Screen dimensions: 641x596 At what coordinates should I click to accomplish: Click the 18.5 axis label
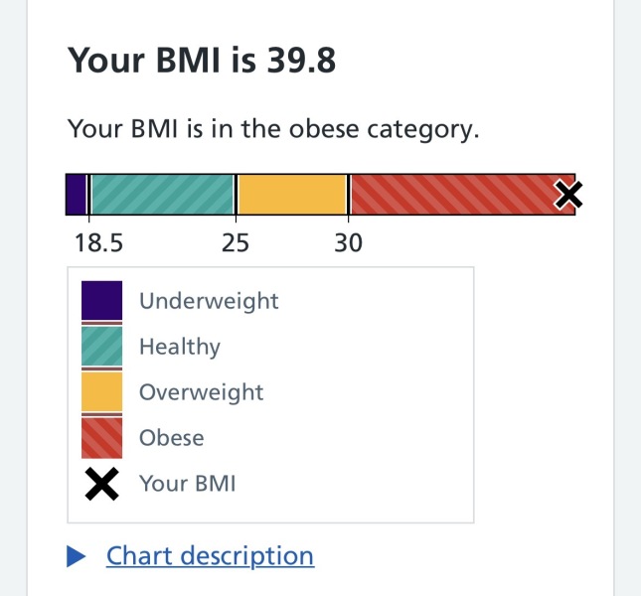tap(99, 243)
